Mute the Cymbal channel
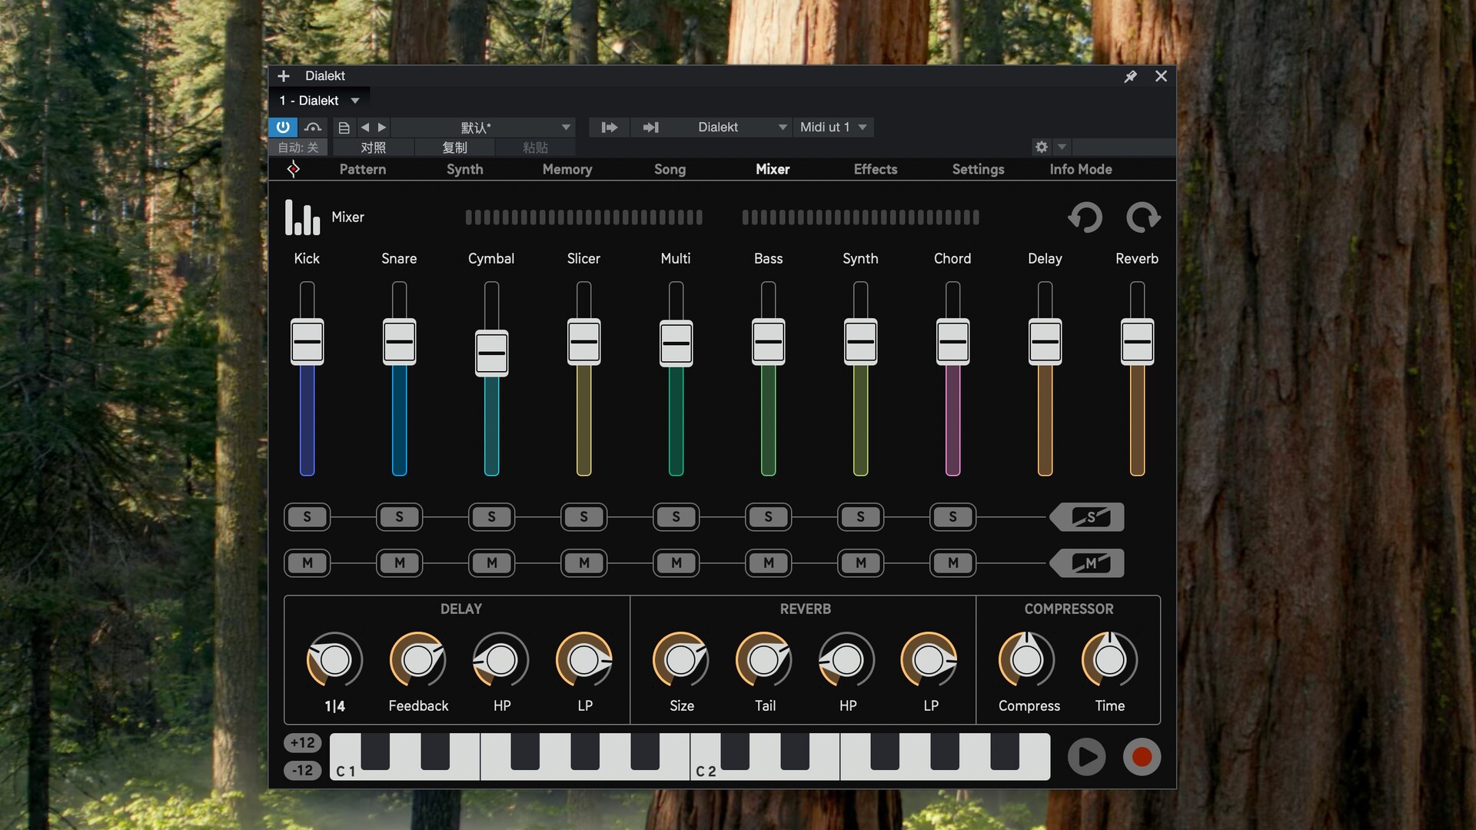Viewport: 1476px width, 830px height. tap(491, 563)
